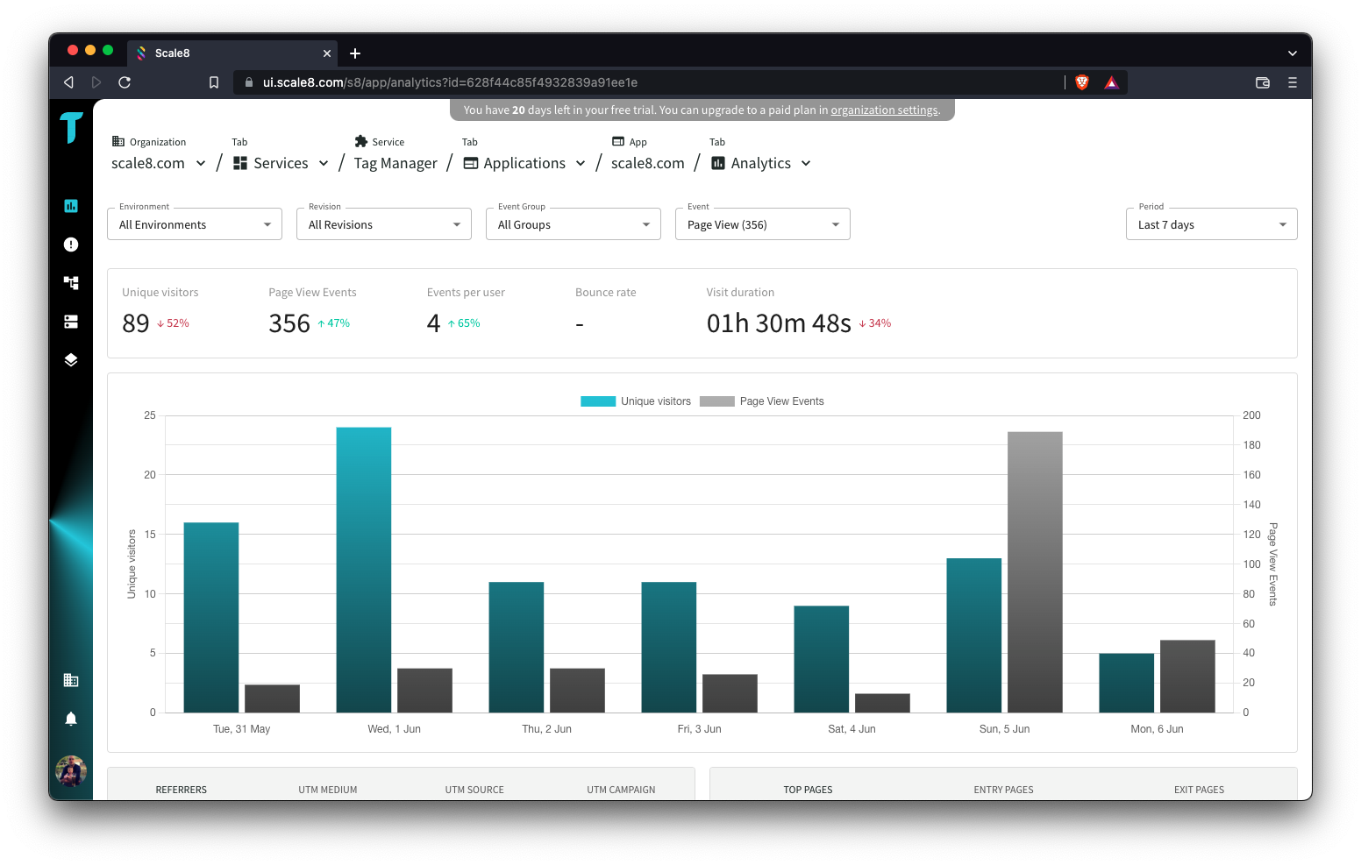1361x865 pixels.
Task: Click the address bar URL
Action: click(450, 82)
